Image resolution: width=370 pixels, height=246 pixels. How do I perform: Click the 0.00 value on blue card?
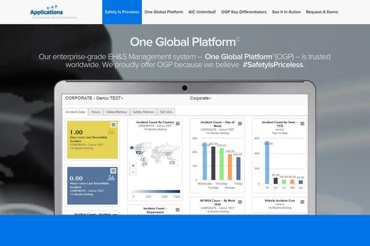76,178
